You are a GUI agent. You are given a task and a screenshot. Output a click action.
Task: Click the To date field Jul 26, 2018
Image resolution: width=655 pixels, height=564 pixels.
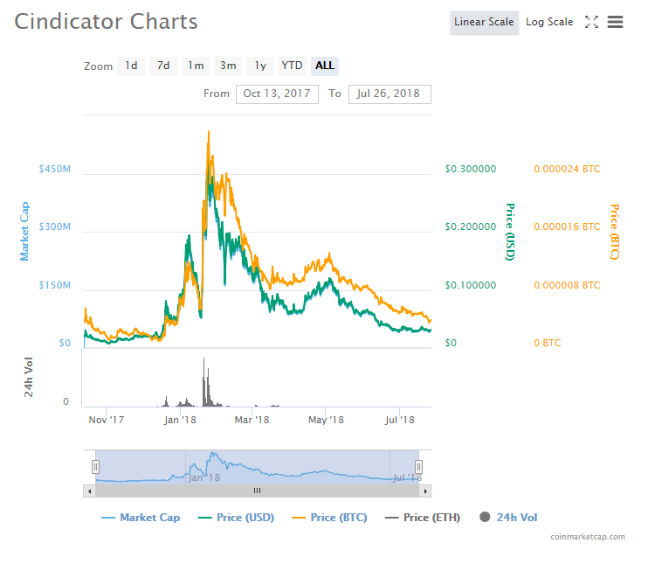[390, 94]
